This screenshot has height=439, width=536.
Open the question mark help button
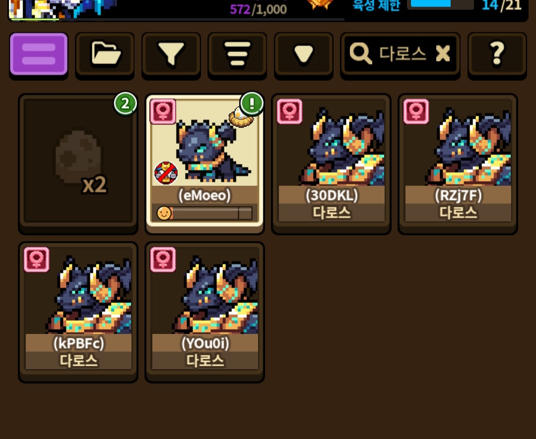pyautogui.click(x=497, y=54)
